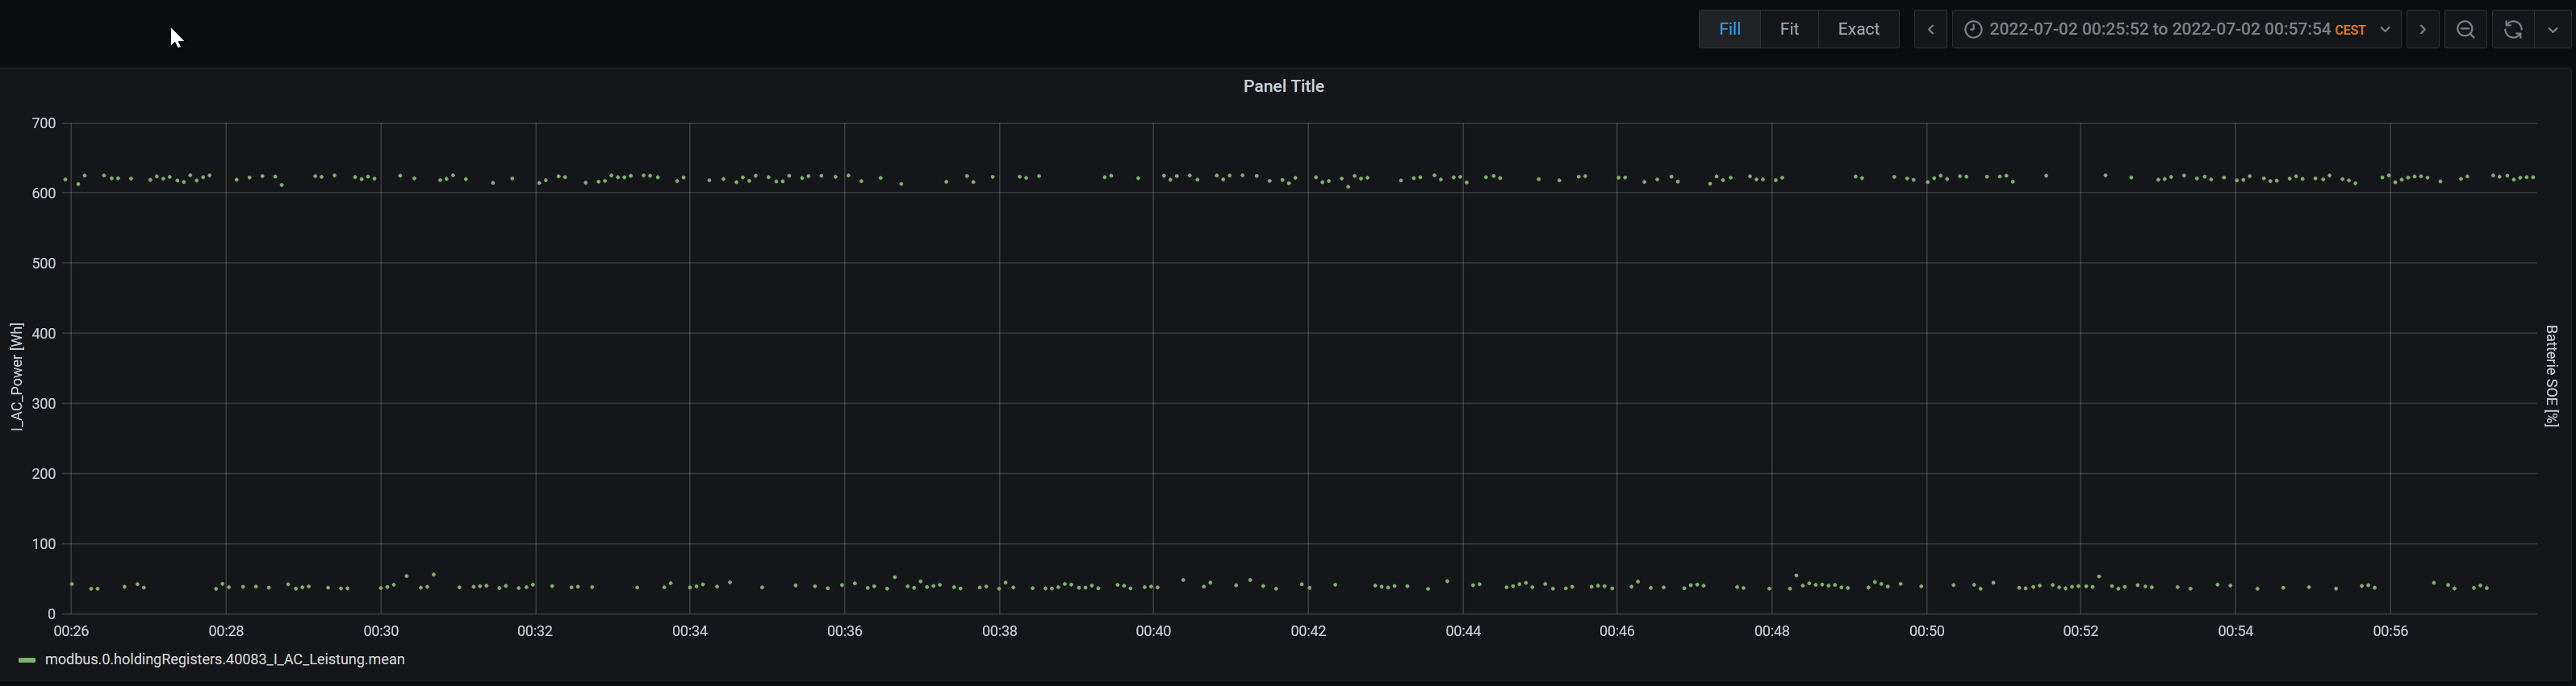The height and width of the screenshot is (686, 2576).
Task: Click the 00:40 time axis label
Action: click(1153, 631)
